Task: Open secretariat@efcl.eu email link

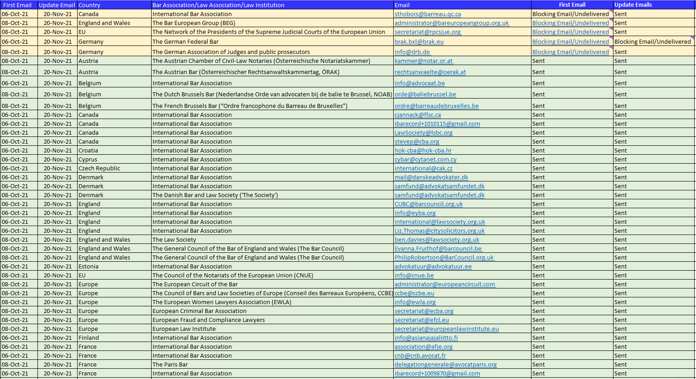Action: tap(422, 320)
